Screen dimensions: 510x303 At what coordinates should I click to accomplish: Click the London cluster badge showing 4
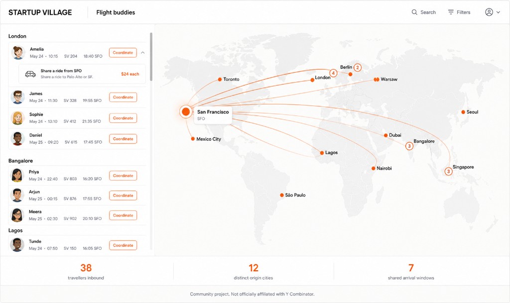coord(333,73)
